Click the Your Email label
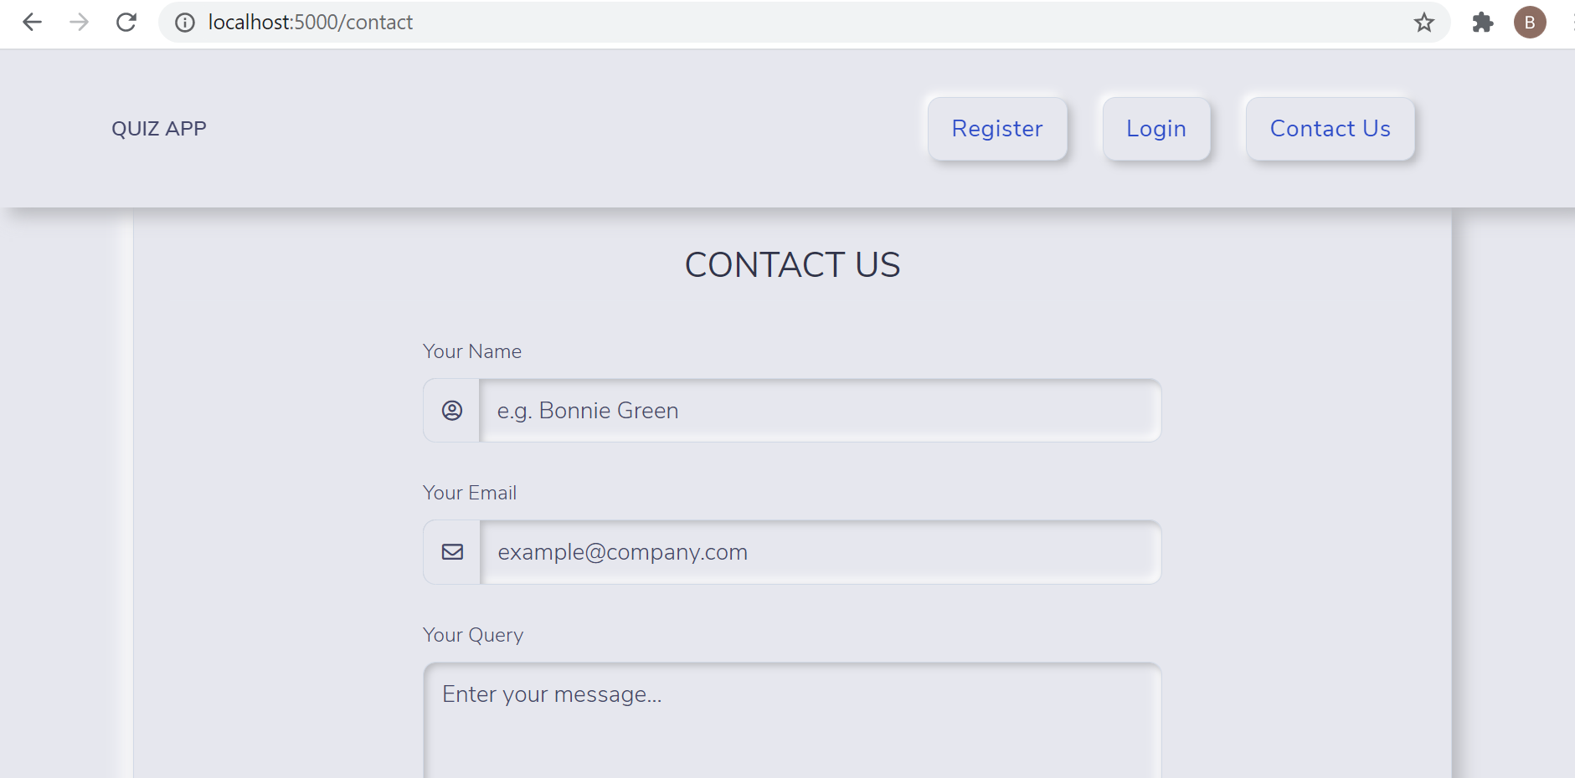1575x778 pixels. coord(470,493)
